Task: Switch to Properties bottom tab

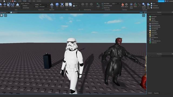Action: 156,93
